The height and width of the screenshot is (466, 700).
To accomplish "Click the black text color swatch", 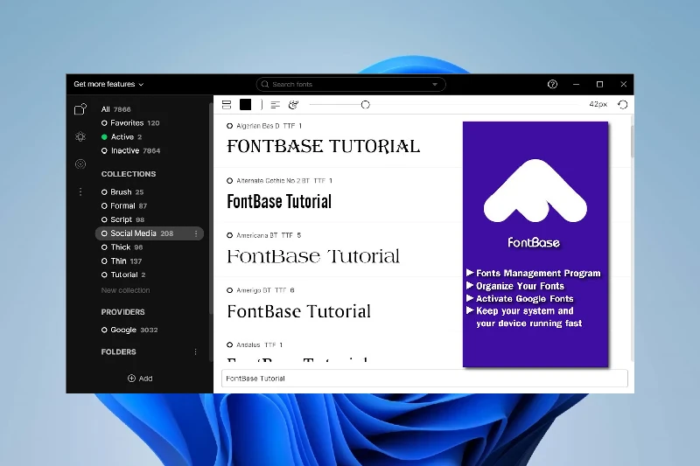I will pyautogui.click(x=246, y=105).
